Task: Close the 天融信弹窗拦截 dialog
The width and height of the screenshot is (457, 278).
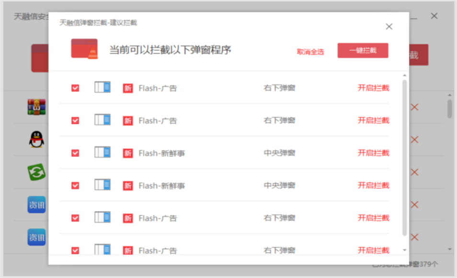Action: [x=389, y=27]
